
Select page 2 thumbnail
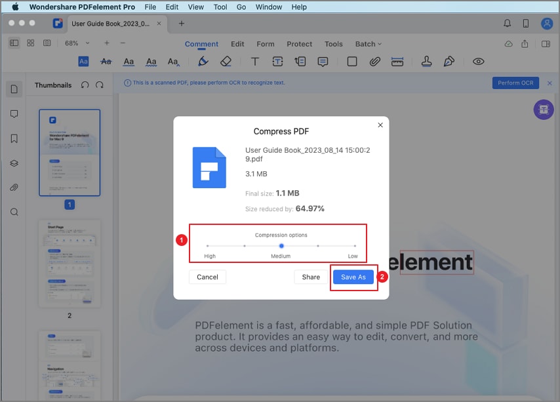pos(70,264)
